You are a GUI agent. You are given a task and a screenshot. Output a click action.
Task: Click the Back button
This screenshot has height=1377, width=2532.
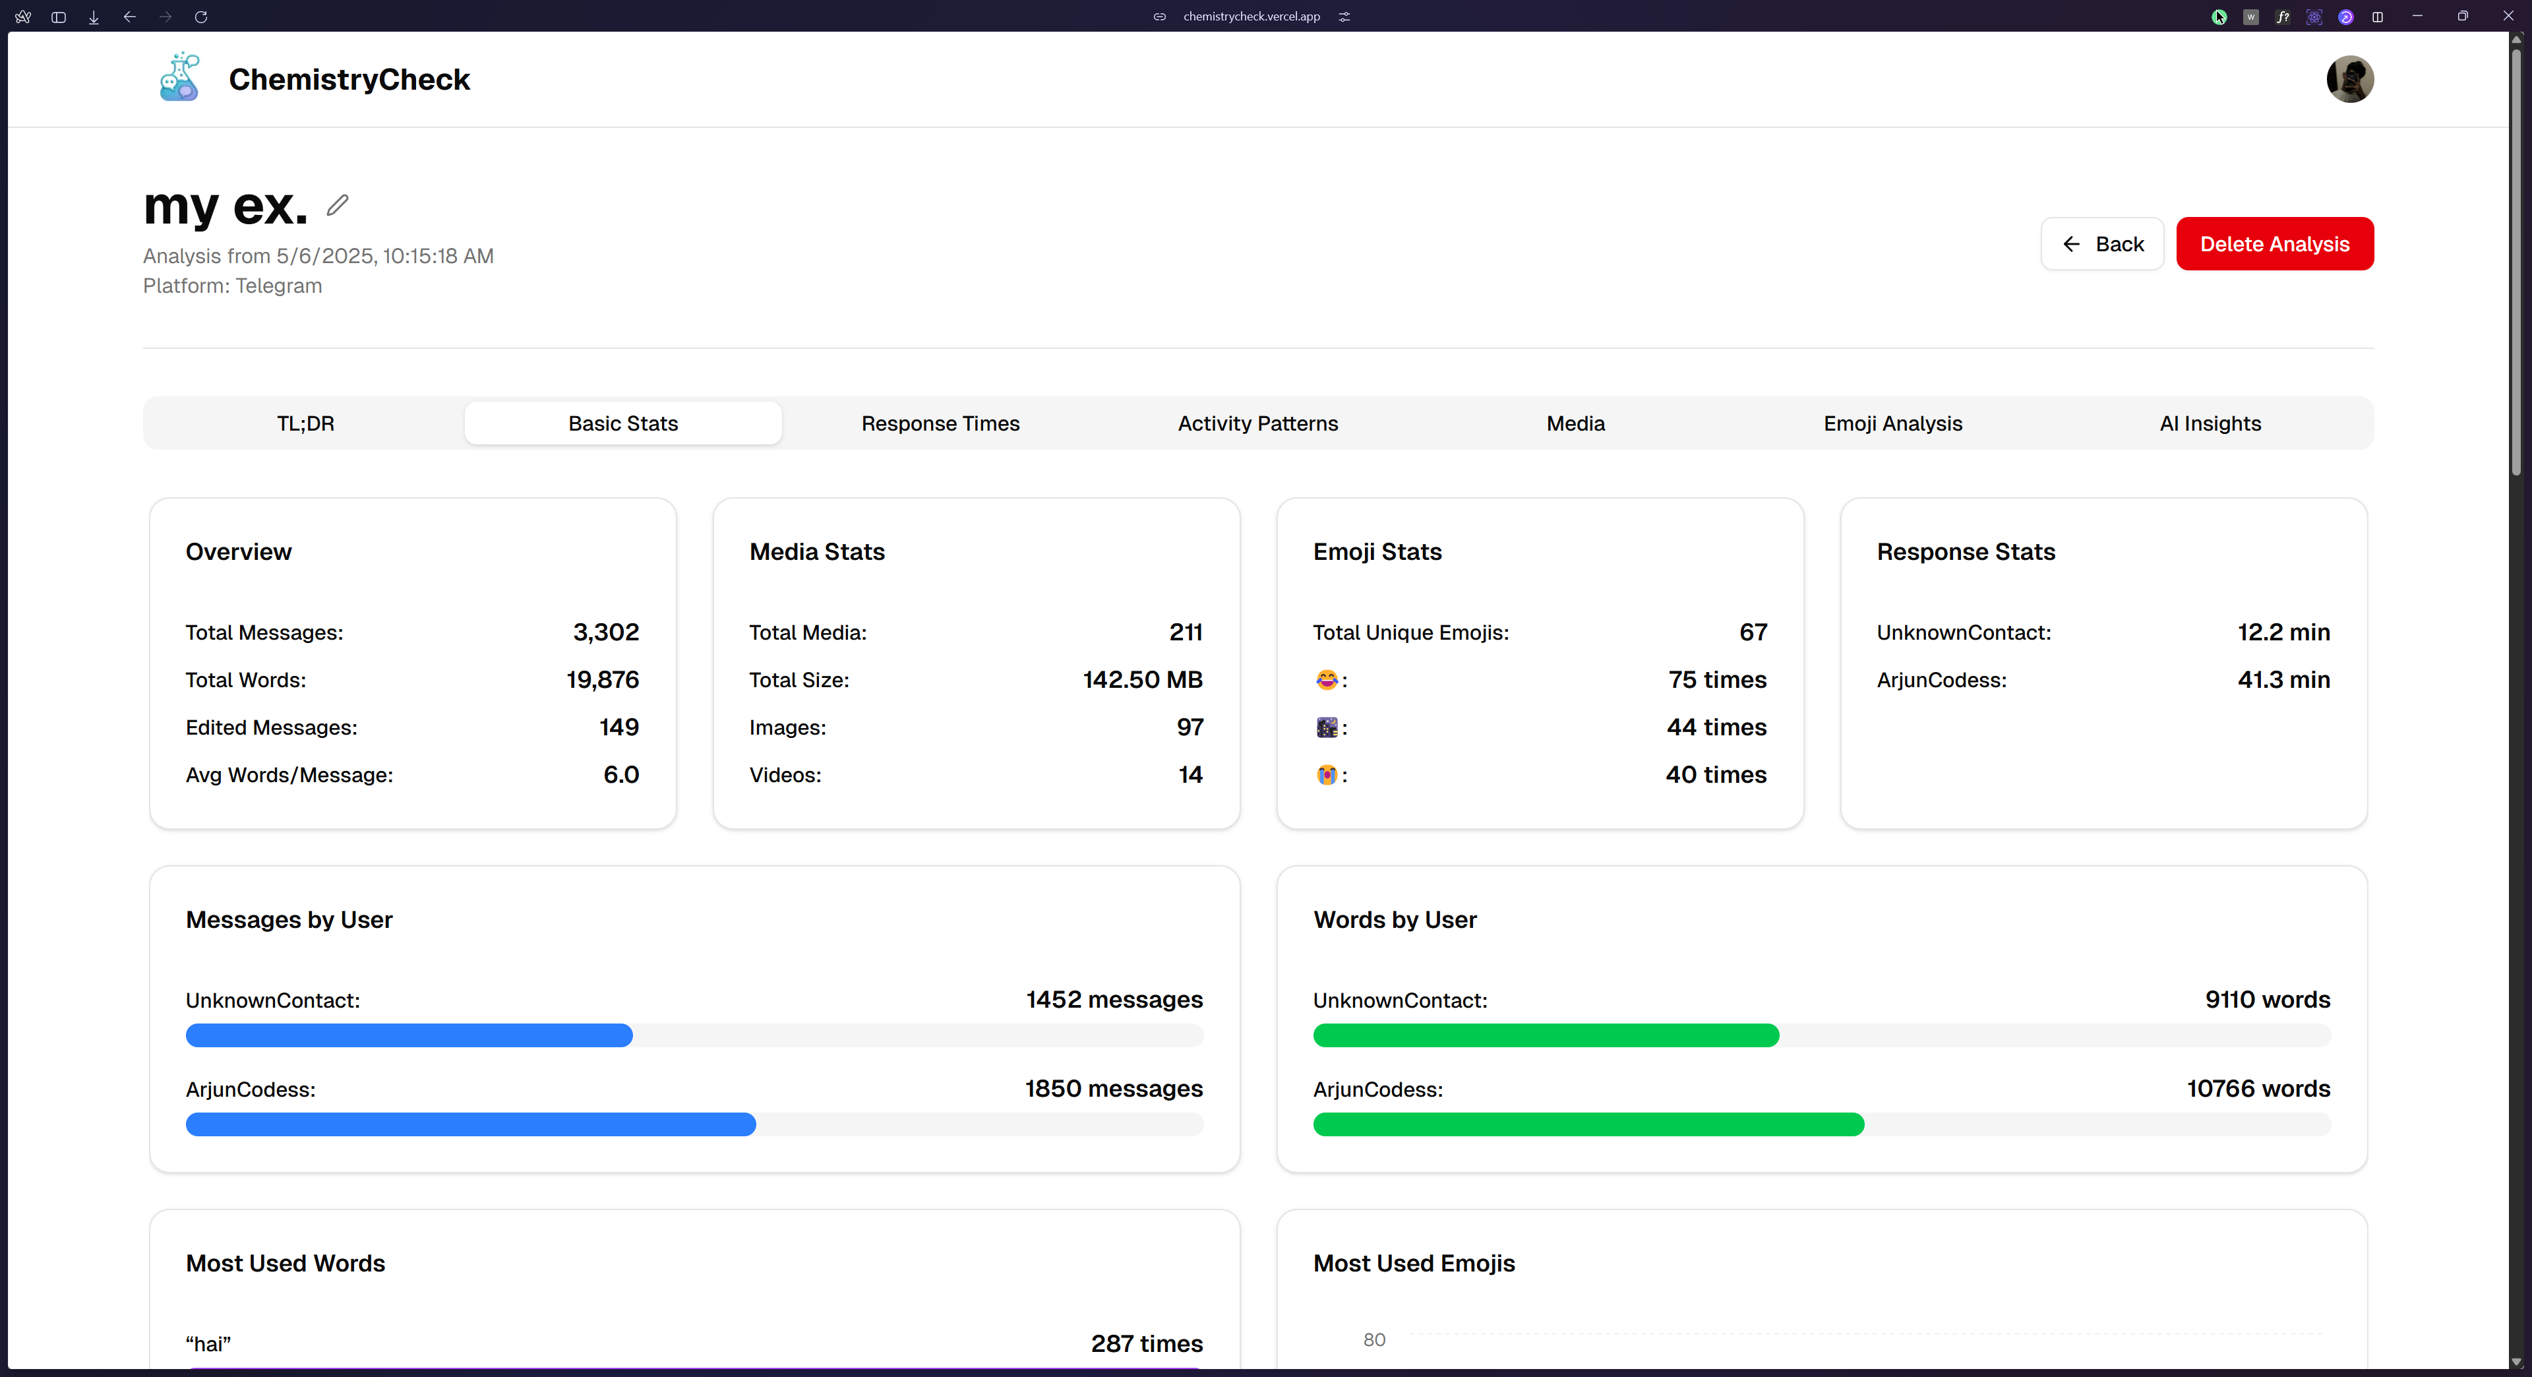pos(2101,244)
